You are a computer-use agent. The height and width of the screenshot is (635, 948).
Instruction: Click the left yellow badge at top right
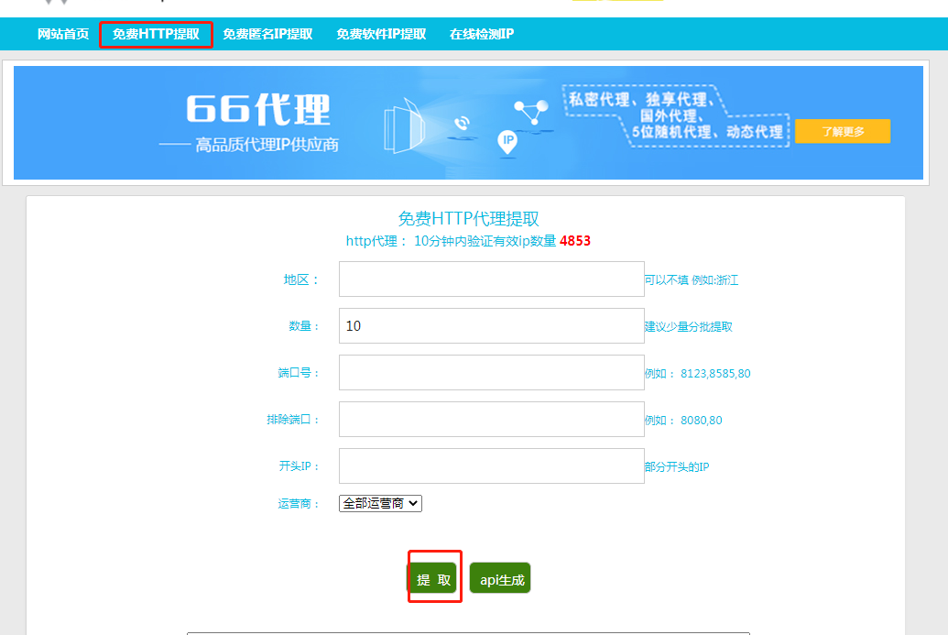point(583,3)
